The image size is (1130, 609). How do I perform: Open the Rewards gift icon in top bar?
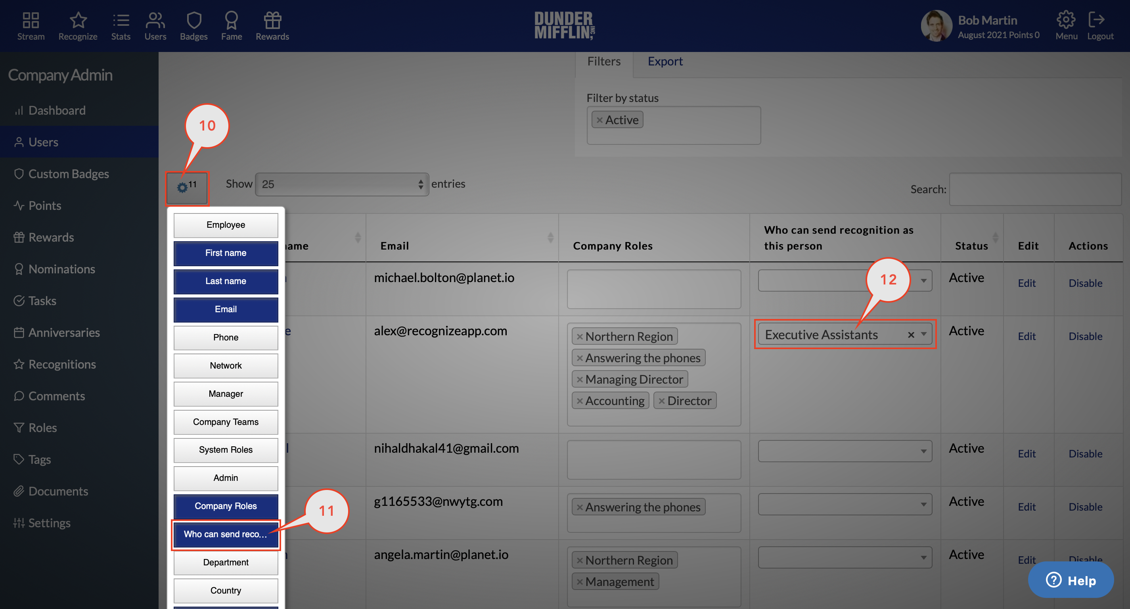click(x=272, y=26)
